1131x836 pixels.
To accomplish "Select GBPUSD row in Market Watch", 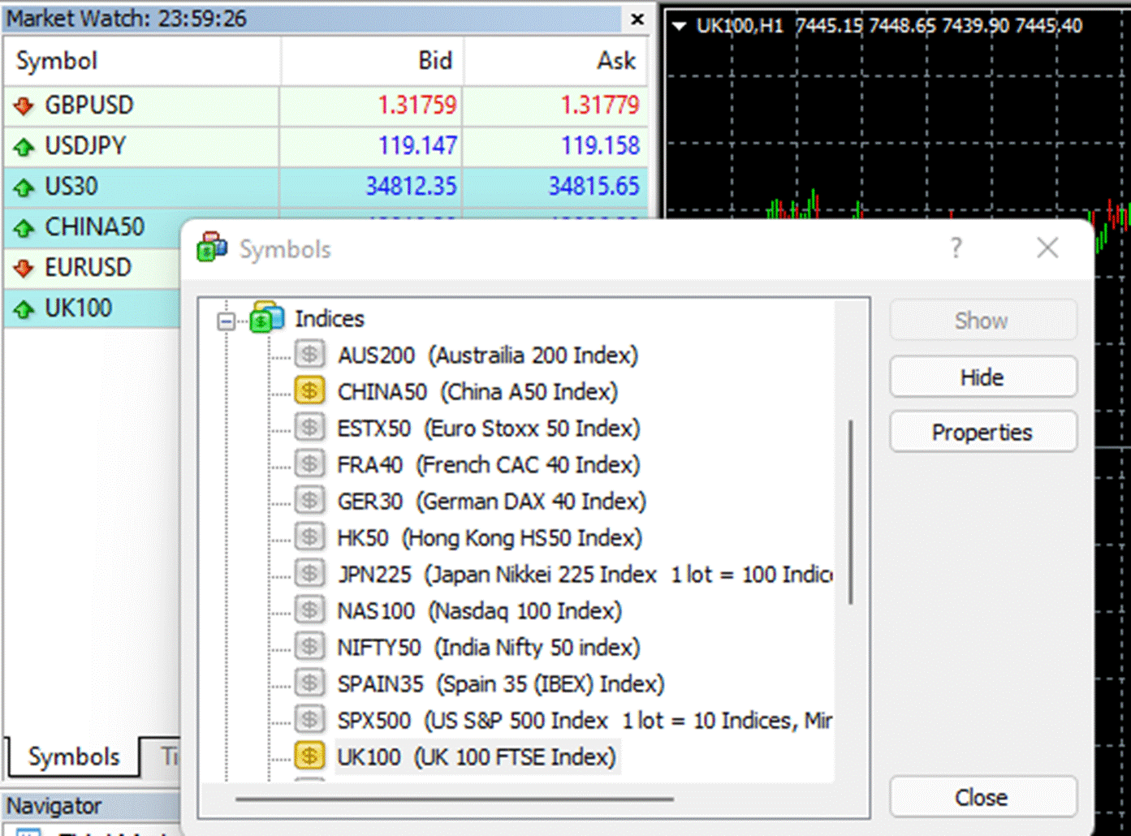I will 326,106.
